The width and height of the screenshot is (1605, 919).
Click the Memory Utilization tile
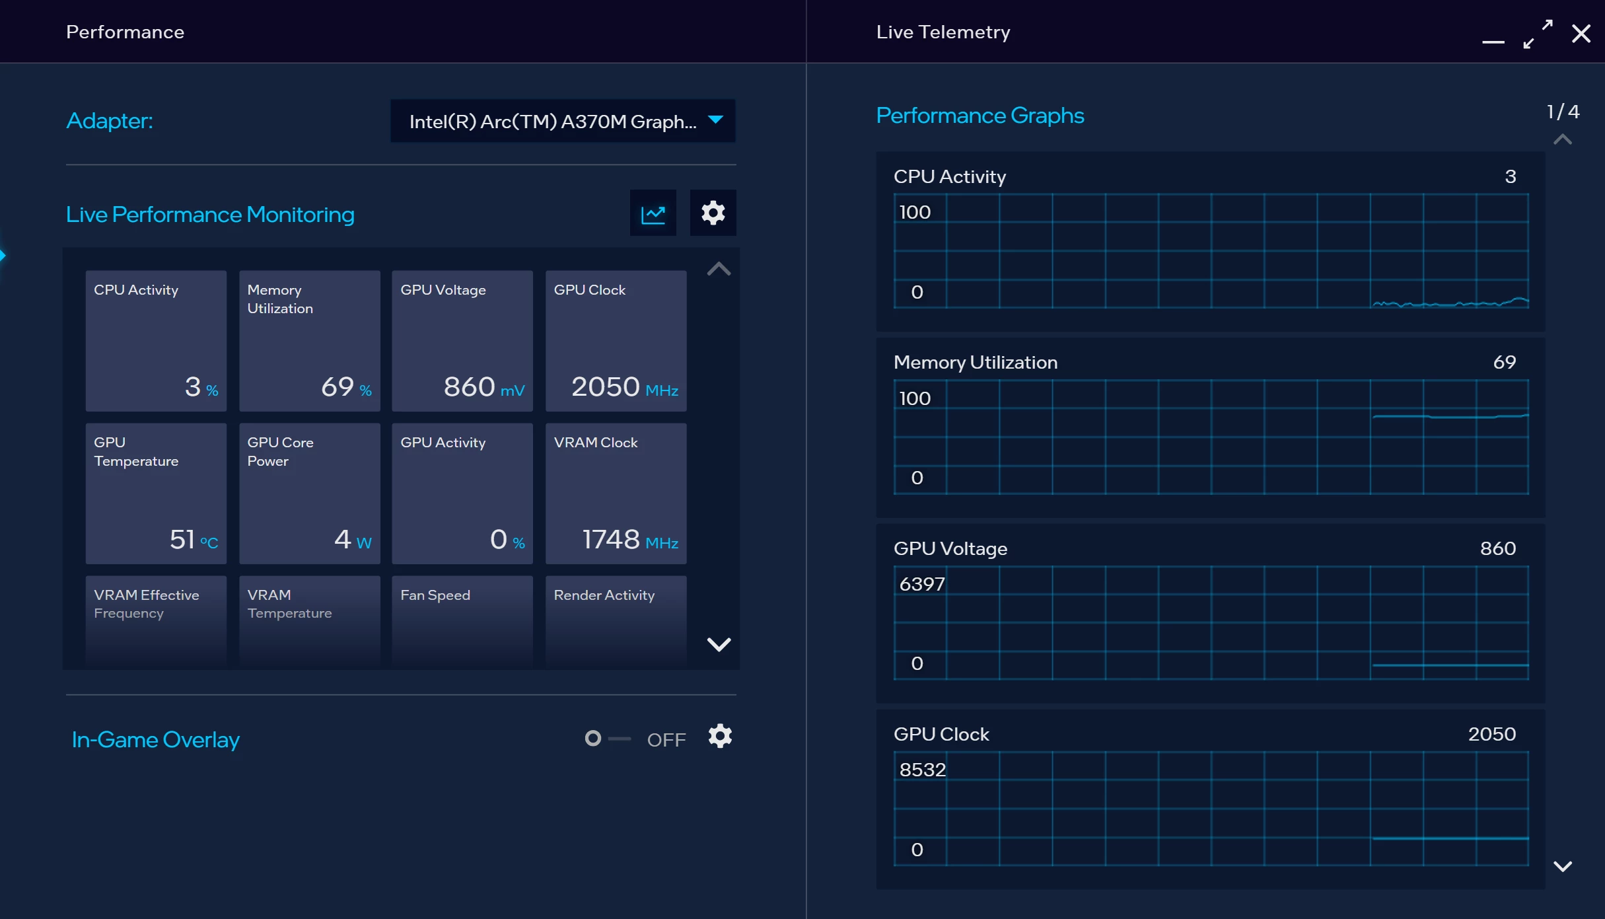tap(309, 341)
